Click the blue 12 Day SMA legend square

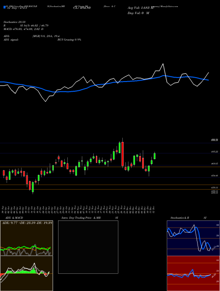click(x=4, y=7)
